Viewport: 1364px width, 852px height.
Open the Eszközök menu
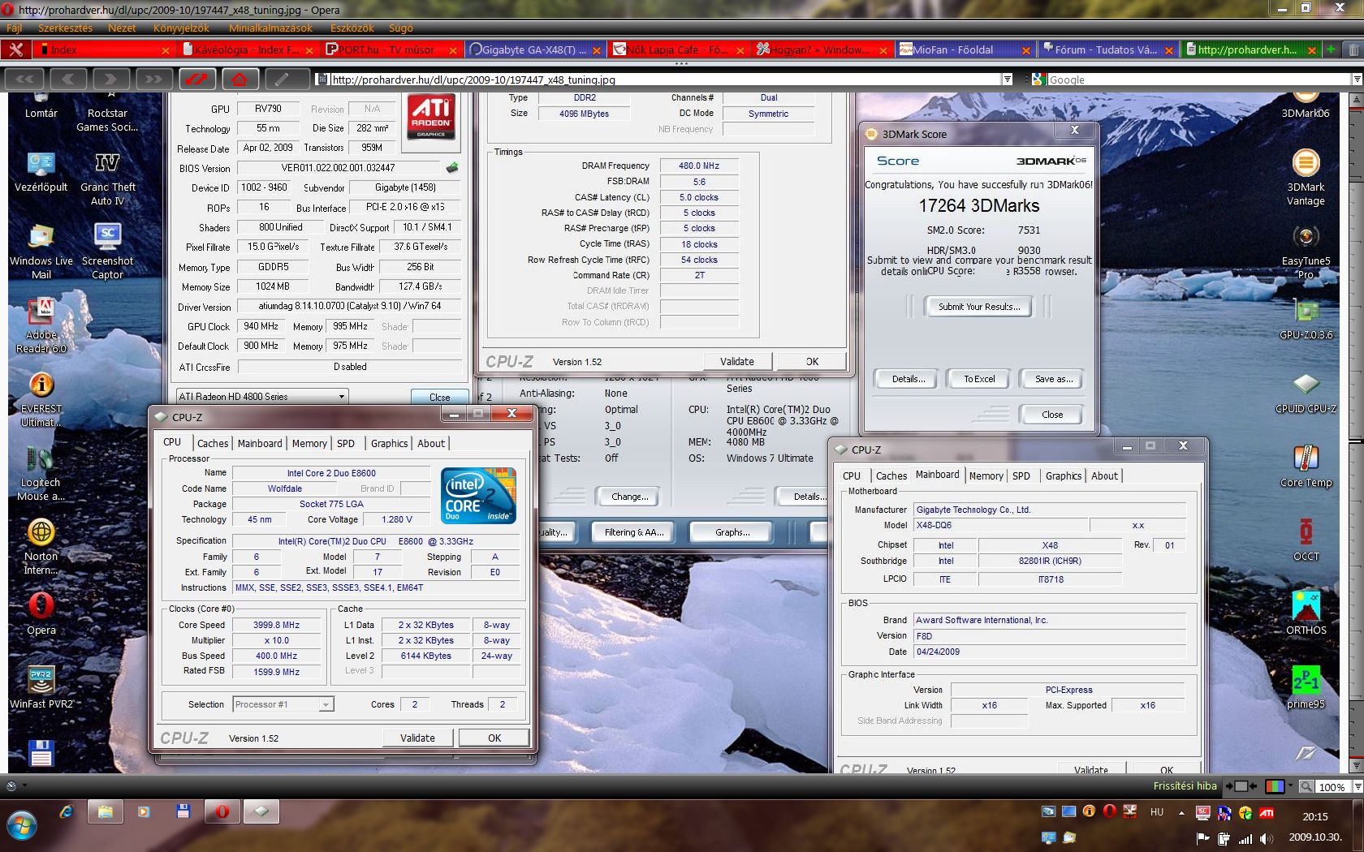point(352,28)
